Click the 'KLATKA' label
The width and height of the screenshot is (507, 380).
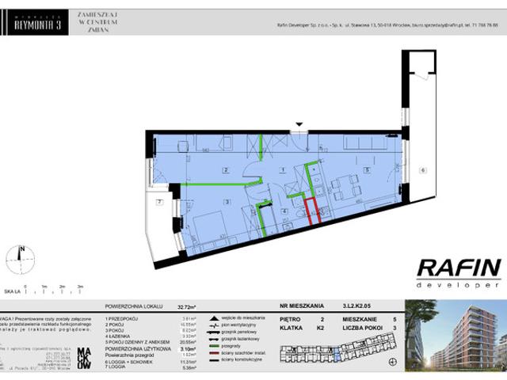coord(291,328)
